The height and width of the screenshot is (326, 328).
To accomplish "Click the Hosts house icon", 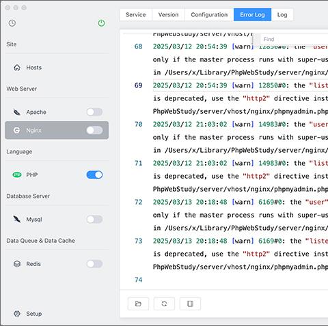I will [x=17, y=68].
